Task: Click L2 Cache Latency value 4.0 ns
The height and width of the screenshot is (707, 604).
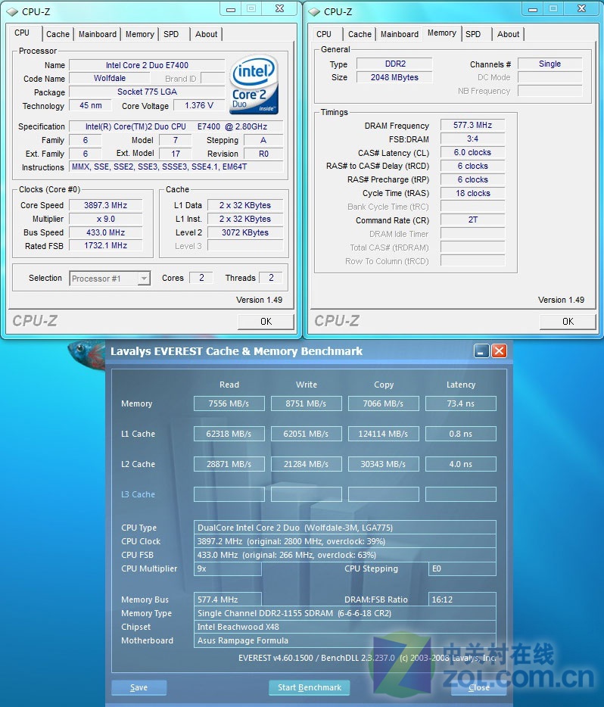Action: coord(461,464)
